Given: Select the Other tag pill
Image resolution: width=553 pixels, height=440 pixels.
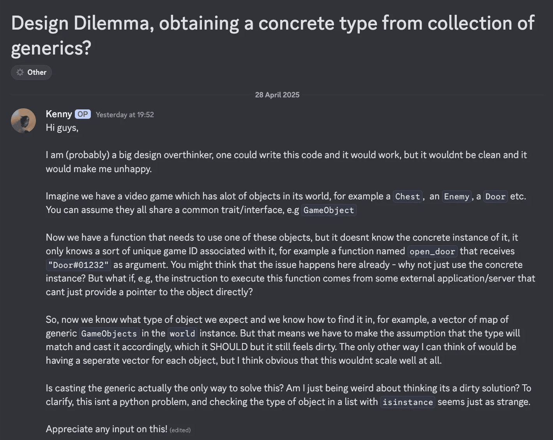Looking at the screenshot, I should (31, 72).
